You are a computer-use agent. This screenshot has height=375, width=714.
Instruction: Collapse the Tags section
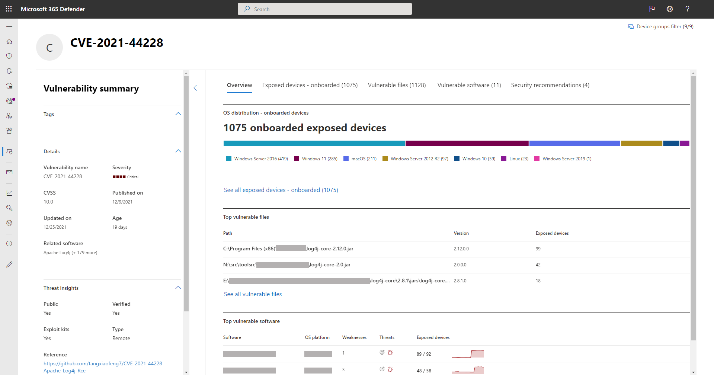tap(178, 114)
